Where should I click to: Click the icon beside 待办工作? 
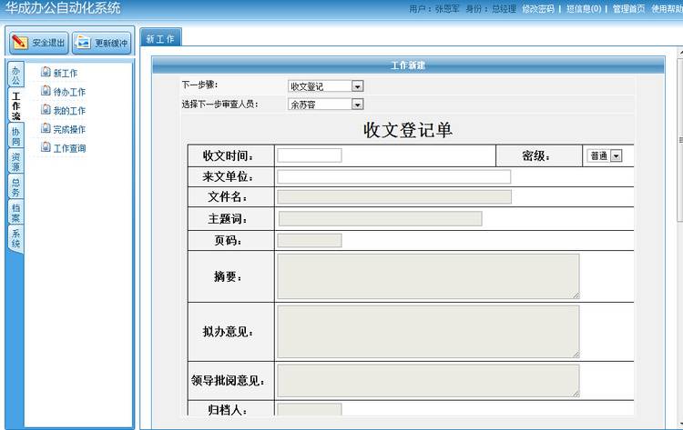click(x=46, y=90)
